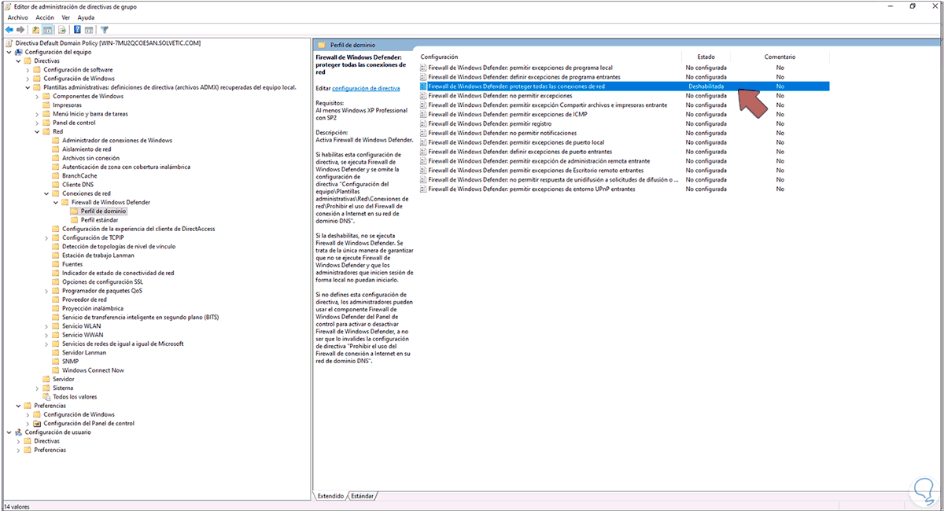Click the 'Deshabilitada' state cell
This screenshot has width=944, height=511.
(x=706, y=86)
